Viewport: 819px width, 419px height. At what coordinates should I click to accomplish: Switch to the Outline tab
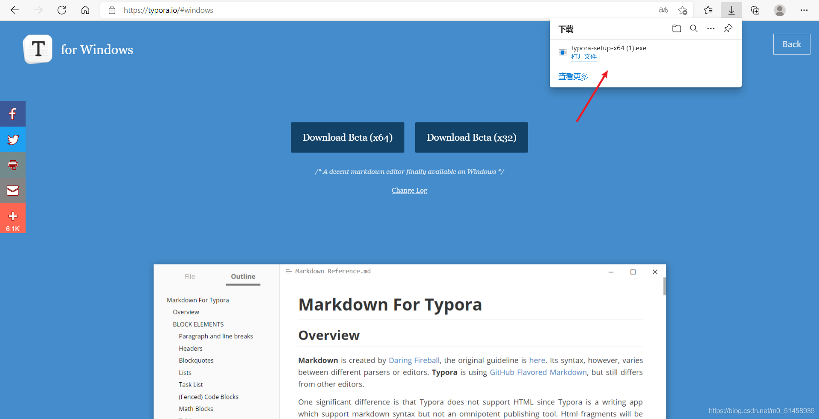[243, 276]
